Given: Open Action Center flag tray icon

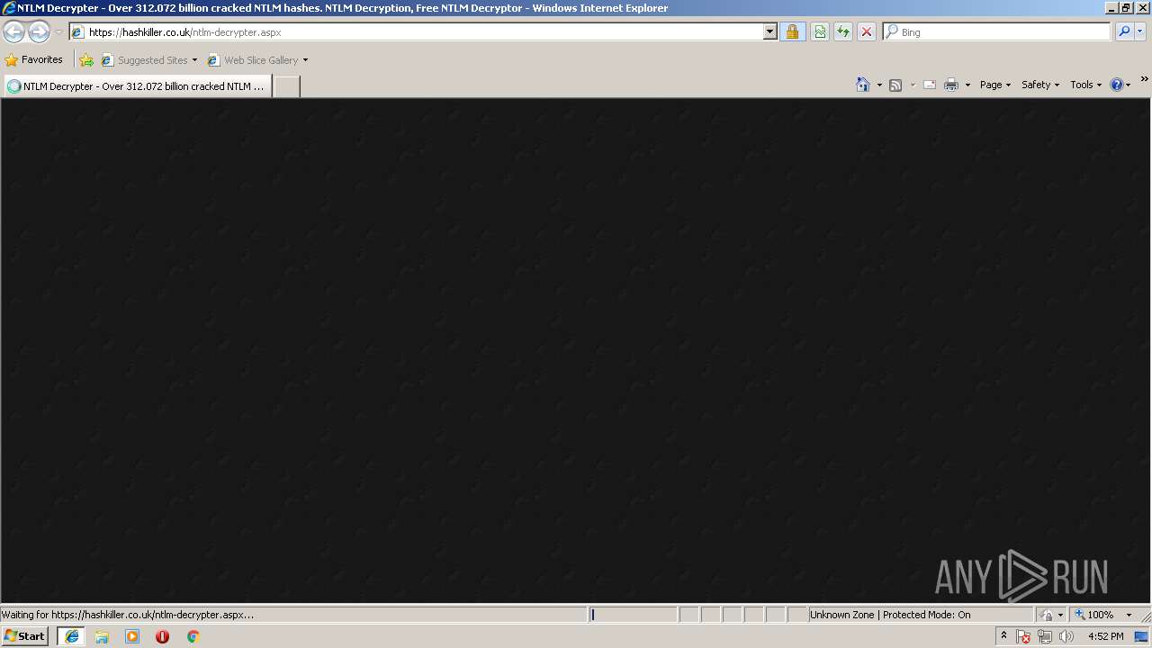Looking at the screenshot, I should click(x=1023, y=636).
